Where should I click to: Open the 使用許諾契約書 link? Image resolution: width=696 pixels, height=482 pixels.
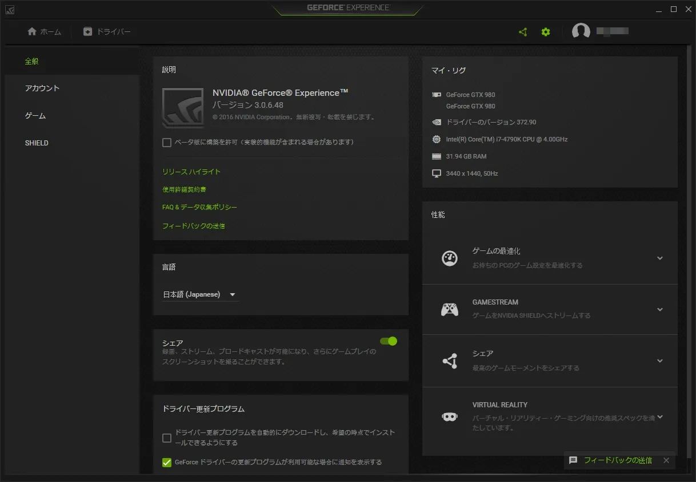click(184, 189)
